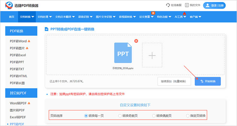The width and height of the screenshot is (237, 126).
Task: Click the blue PPT file icon
Action: 123,53
